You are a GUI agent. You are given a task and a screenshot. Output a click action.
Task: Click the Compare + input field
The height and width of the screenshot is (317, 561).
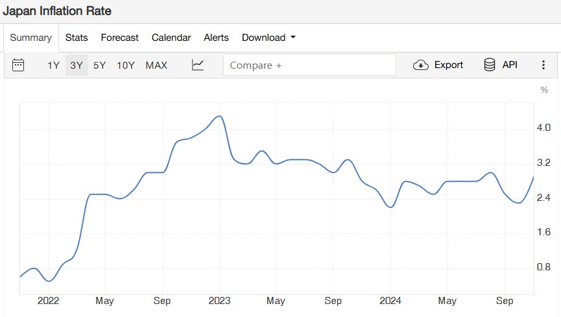click(x=309, y=65)
